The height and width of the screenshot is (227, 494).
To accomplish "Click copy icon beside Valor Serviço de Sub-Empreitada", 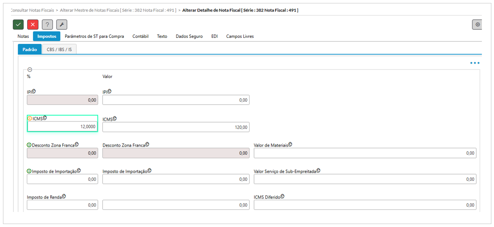I will click(x=318, y=171).
